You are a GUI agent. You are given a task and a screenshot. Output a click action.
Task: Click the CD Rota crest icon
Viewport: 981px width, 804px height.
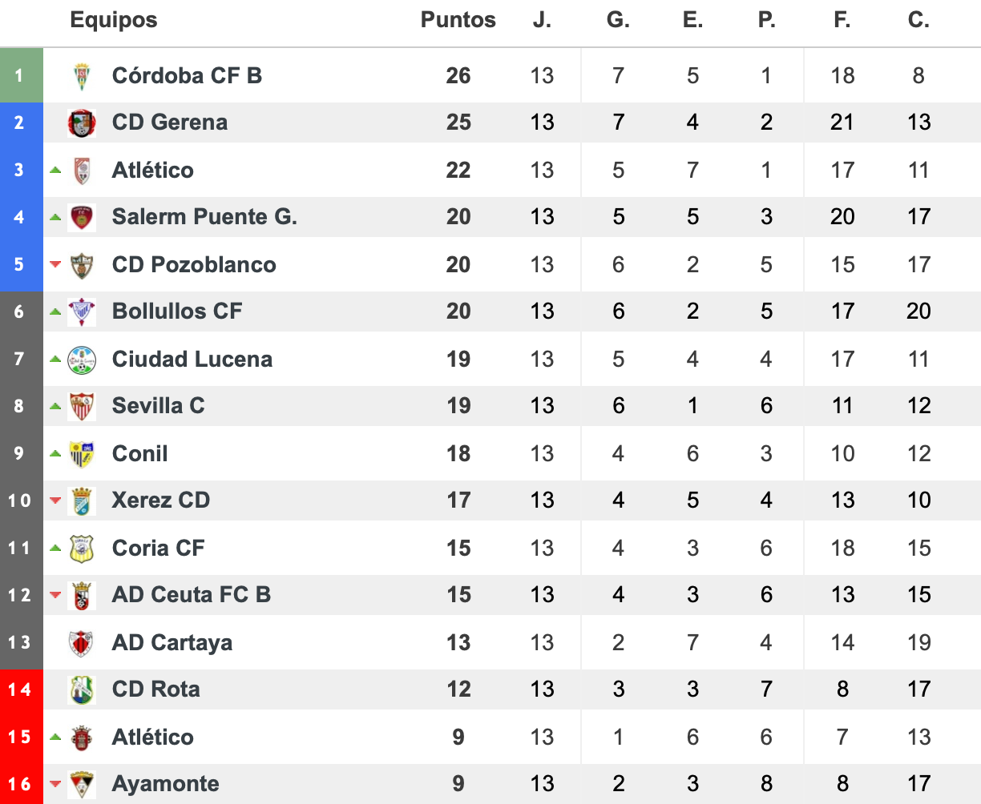tap(82, 690)
